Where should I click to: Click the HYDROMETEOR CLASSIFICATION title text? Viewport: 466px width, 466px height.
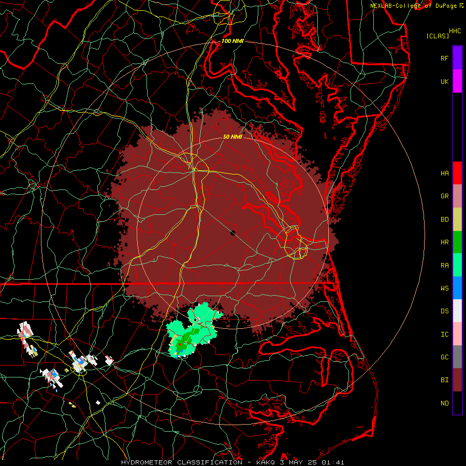pyautogui.click(x=182, y=462)
